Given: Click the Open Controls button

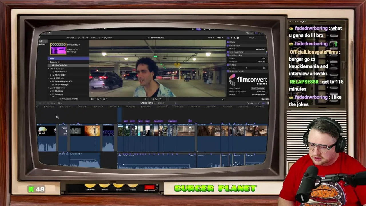Looking at the screenshot, I should pos(258,88).
